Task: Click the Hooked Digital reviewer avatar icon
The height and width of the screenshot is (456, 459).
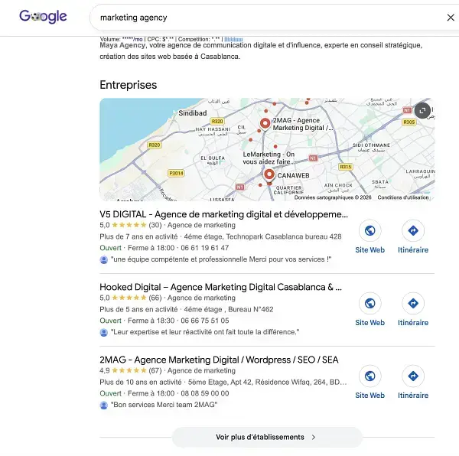Action: click(x=103, y=333)
